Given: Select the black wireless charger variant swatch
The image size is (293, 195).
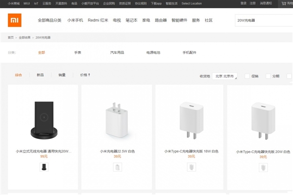Looking at the screenshot, I should pos(44,167).
